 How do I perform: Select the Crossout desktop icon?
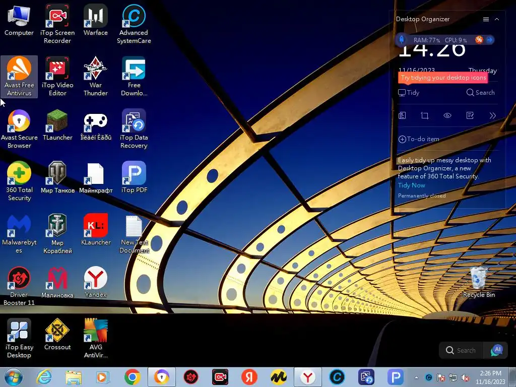pyautogui.click(x=57, y=335)
